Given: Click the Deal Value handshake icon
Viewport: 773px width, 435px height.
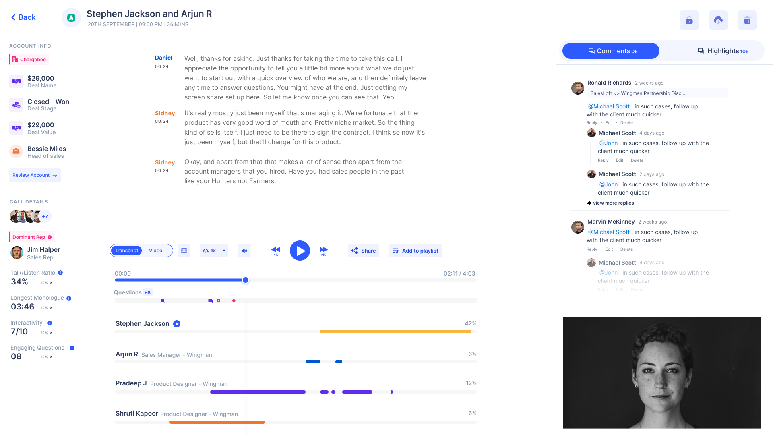Looking at the screenshot, I should [x=17, y=128].
